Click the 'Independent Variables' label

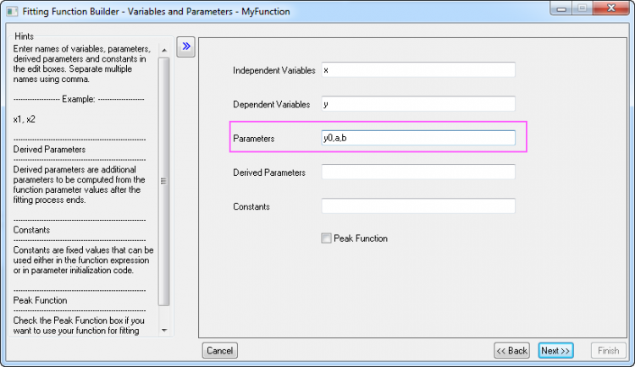tap(274, 70)
